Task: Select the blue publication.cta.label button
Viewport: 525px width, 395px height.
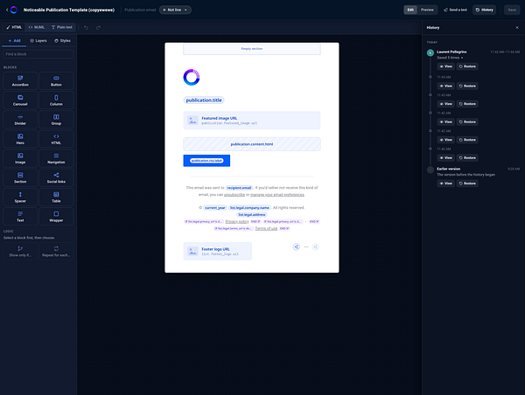Action: pos(206,161)
